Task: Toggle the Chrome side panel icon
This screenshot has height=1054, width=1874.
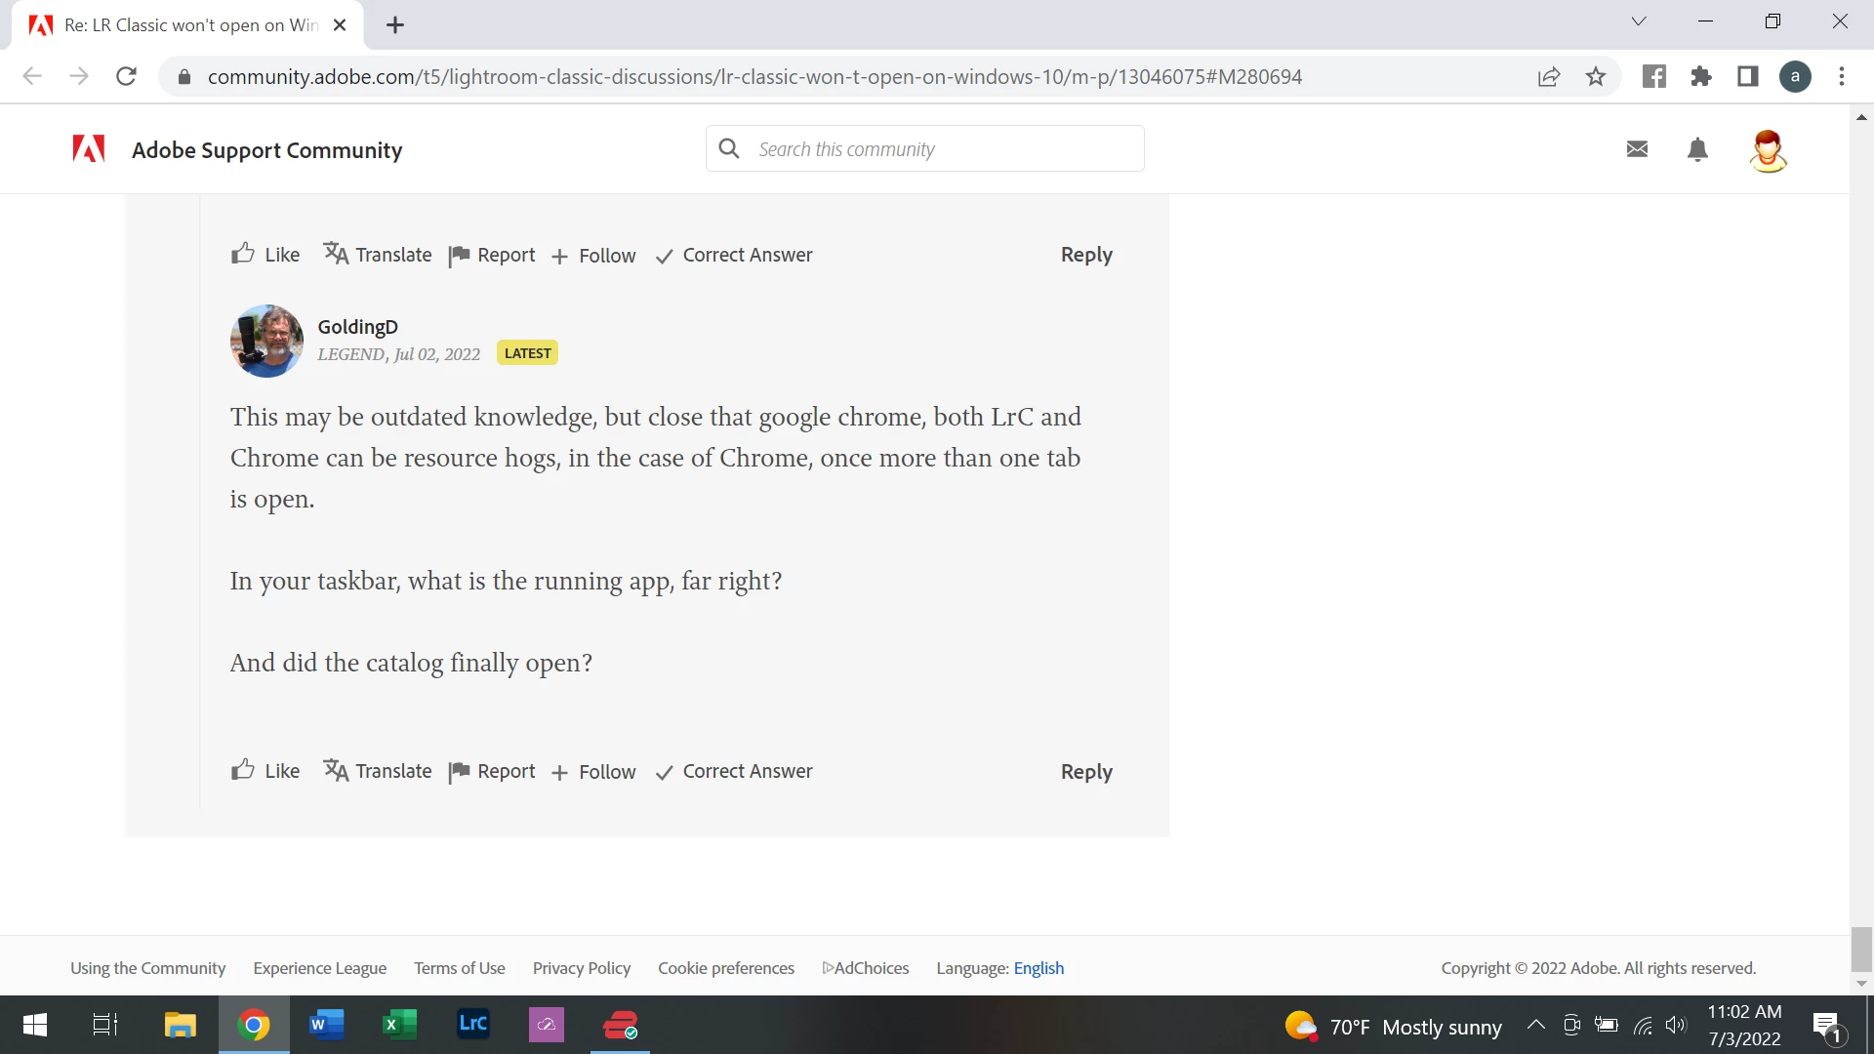Action: pos(1748,77)
